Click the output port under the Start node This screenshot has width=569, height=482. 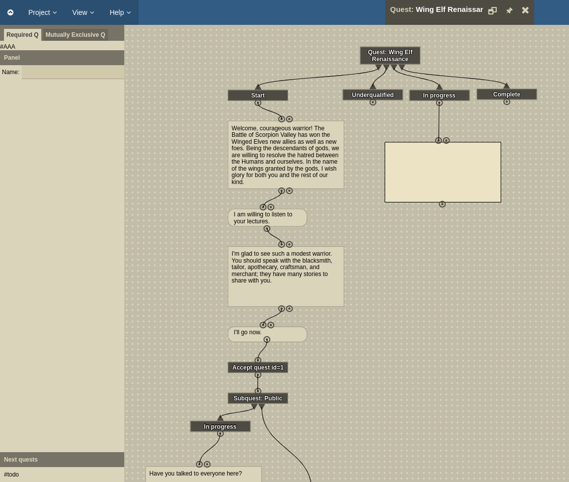pos(257,103)
